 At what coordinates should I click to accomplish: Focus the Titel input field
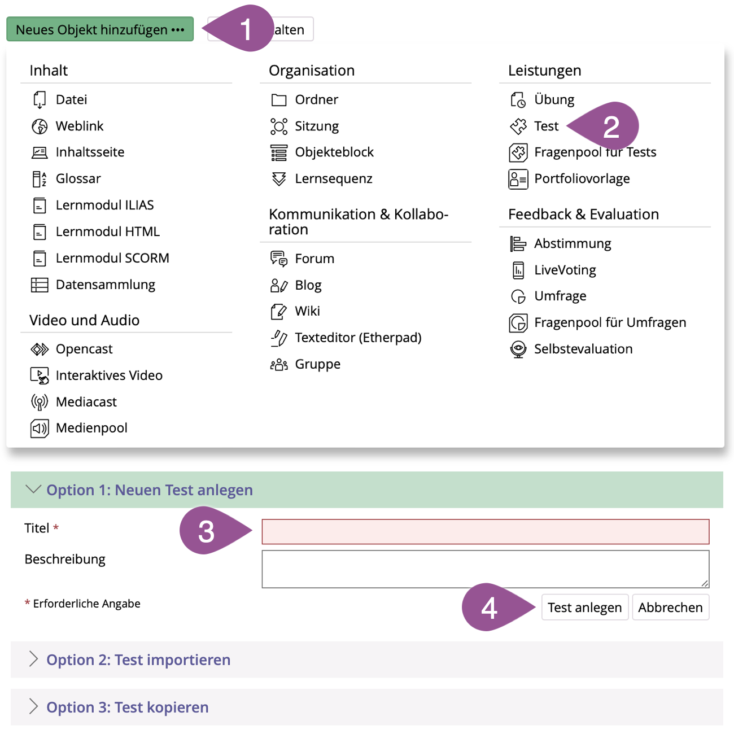click(x=485, y=532)
